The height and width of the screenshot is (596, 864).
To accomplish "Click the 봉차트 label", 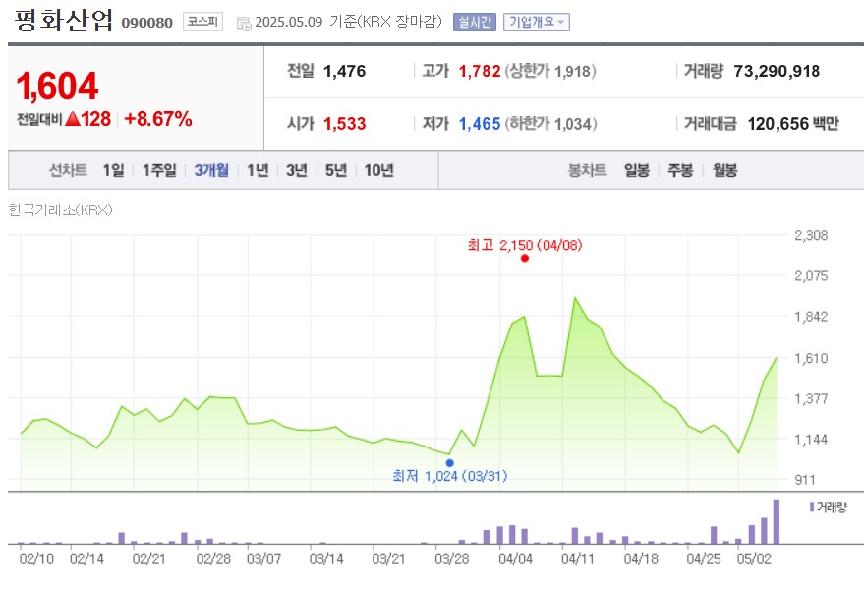I will pos(588,170).
